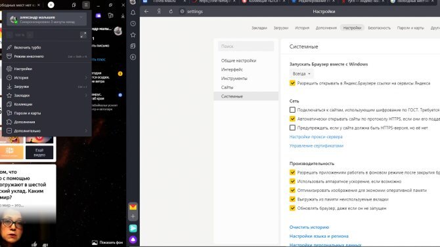The width and height of the screenshot is (440, 247).
Task: Focus the settings Поиск search field
Action: point(246,47)
